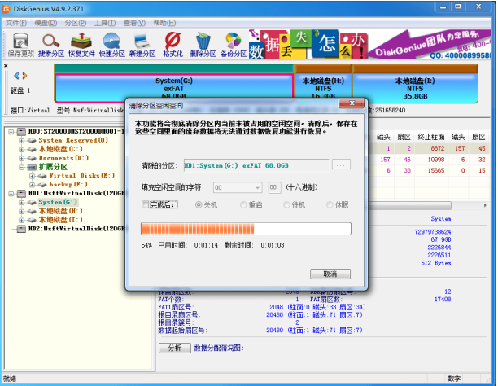Select the 休眠 (hibernate) radio option

(x=330, y=204)
